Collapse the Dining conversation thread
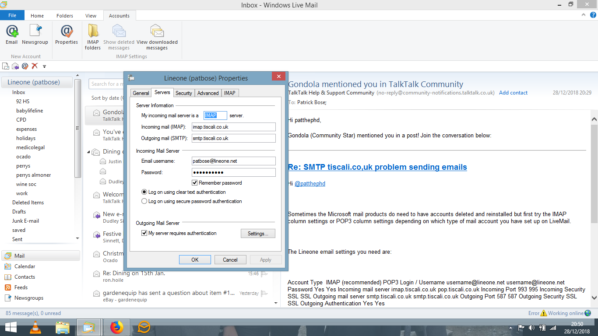The height and width of the screenshot is (336, 598). (x=88, y=152)
